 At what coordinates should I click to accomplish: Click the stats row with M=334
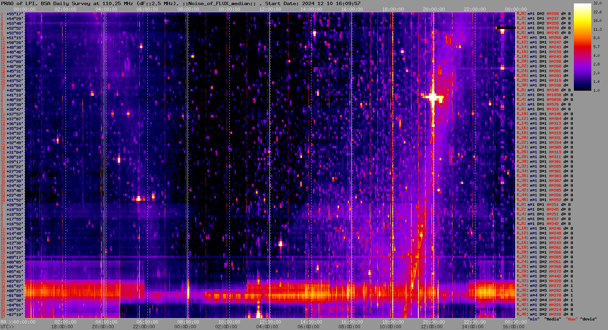tap(545, 143)
